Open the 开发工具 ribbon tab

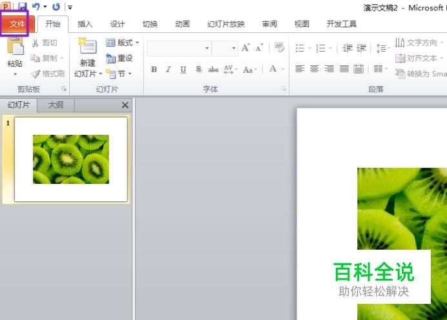[342, 25]
